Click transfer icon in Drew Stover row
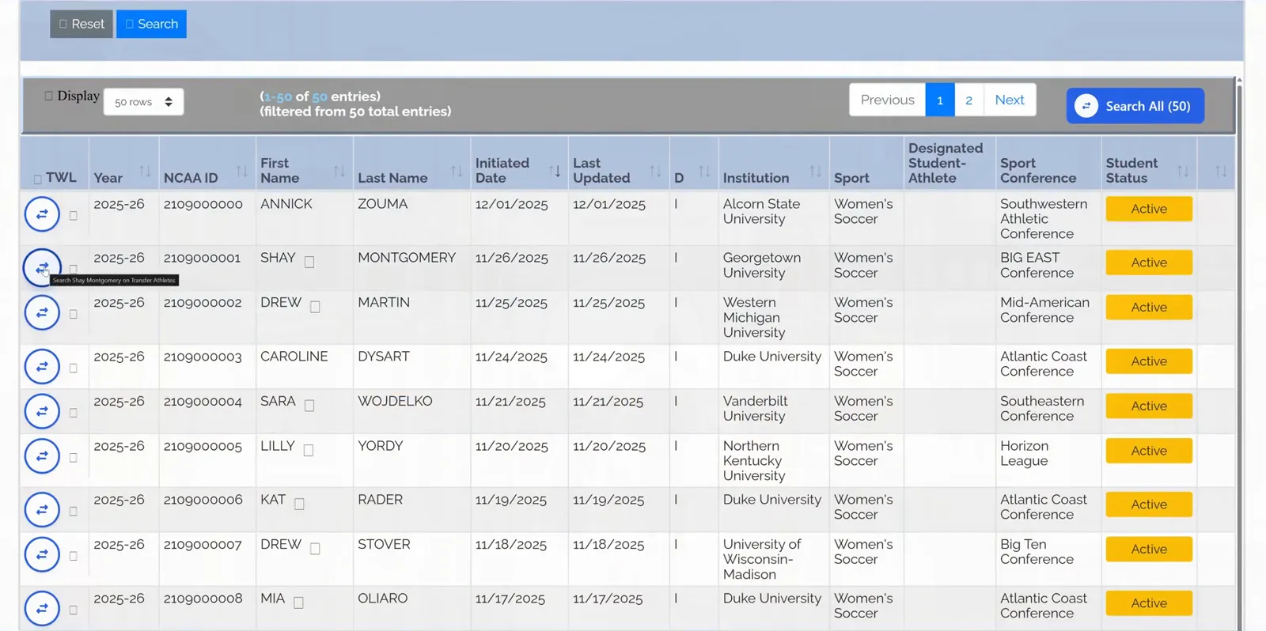Viewport: 1266px width, 631px height. pyautogui.click(x=42, y=555)
